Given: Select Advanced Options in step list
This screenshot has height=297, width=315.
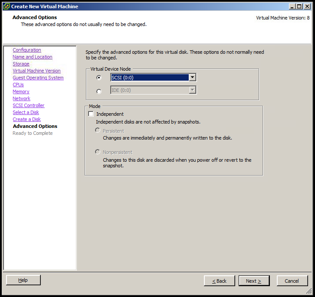Looking at the screenshot, I should 35,126.
